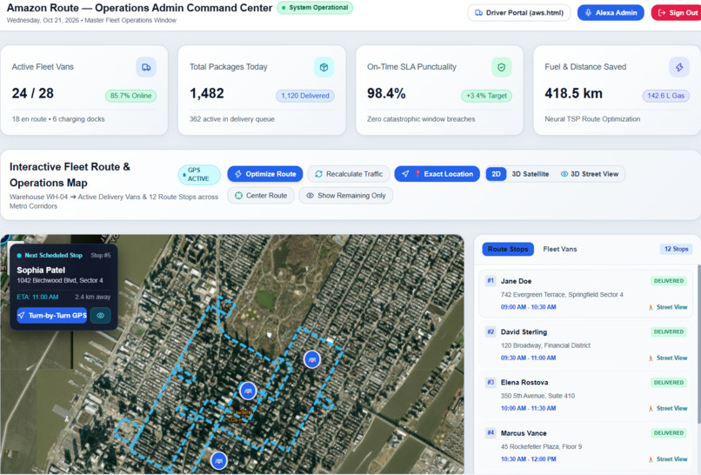The image size is (701, 475).
Task: Run Optimize Route
Action: coord(265,174)
